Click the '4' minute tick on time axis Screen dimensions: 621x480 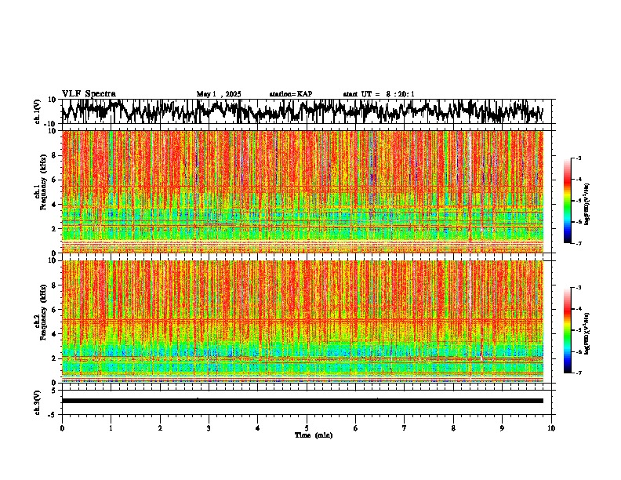click(x=258, y=428)
